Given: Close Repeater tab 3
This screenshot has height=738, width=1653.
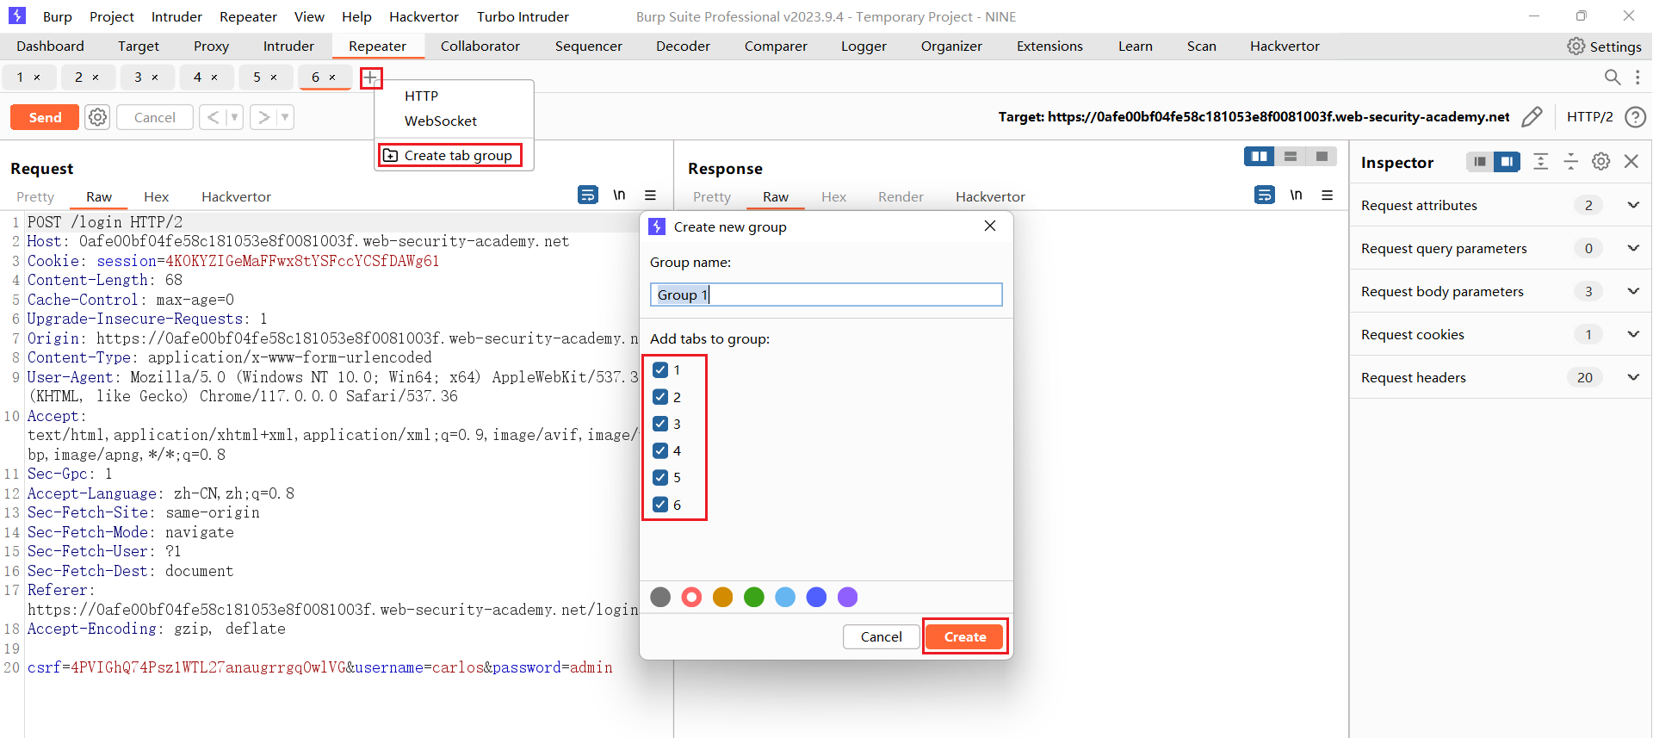Looking at the screenshot, I should coord(155,78).
